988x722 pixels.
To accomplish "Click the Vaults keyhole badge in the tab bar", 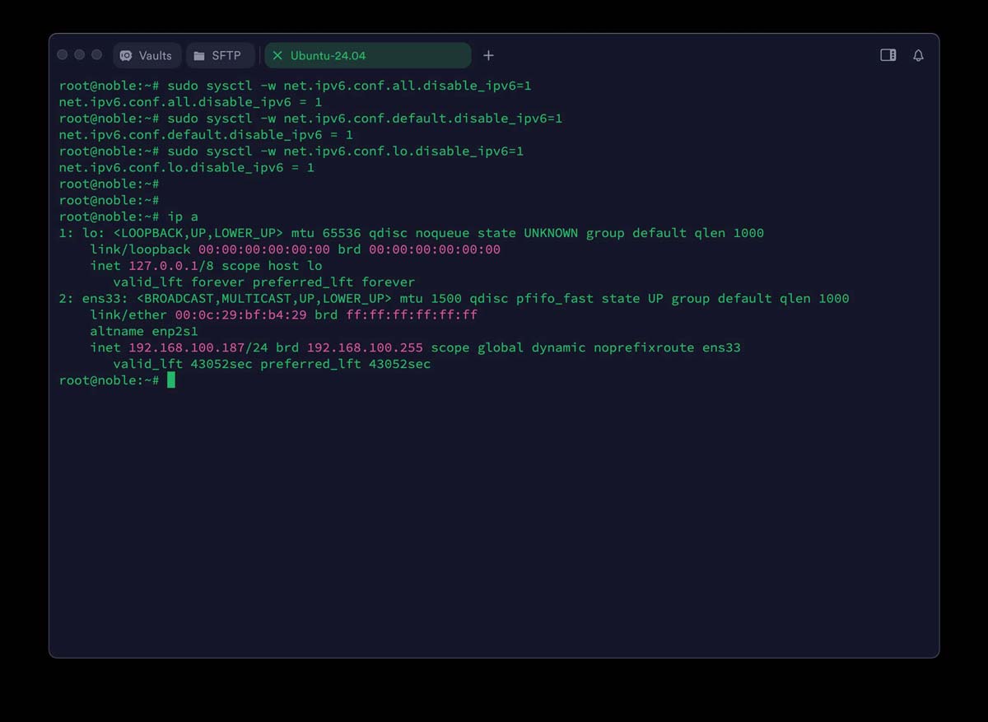I will (x=125, y=54).
